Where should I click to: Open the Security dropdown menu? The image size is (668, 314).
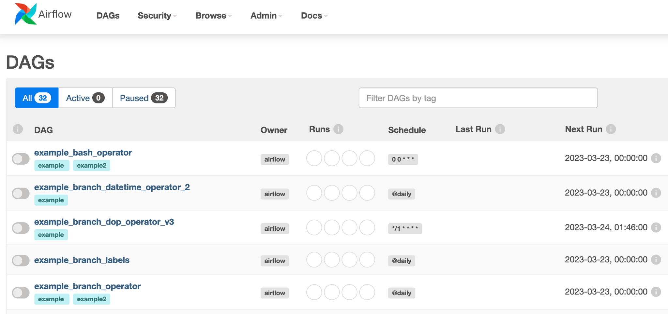[x=157, y=16]
